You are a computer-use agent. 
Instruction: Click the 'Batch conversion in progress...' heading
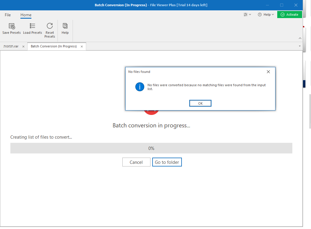pos(151,125)
